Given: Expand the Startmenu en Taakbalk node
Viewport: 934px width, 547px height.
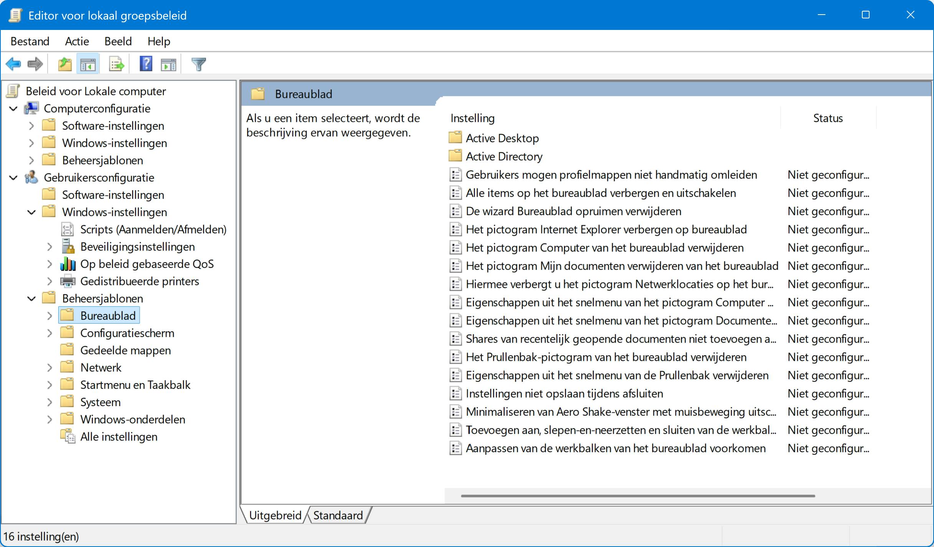Looking at the screenshot, I should pyautogui.click(x=49, y=385).
